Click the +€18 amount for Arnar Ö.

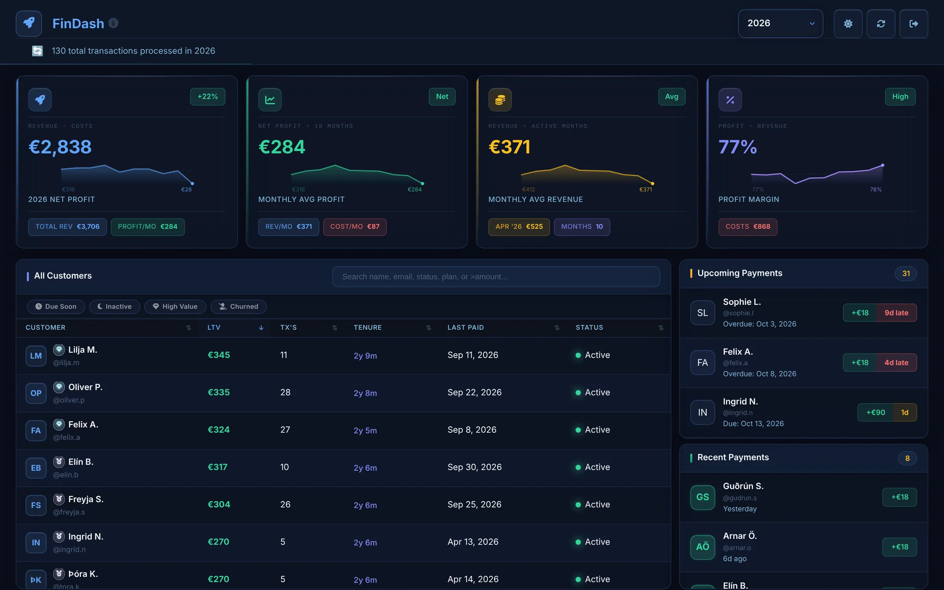(x=900, y=547)
